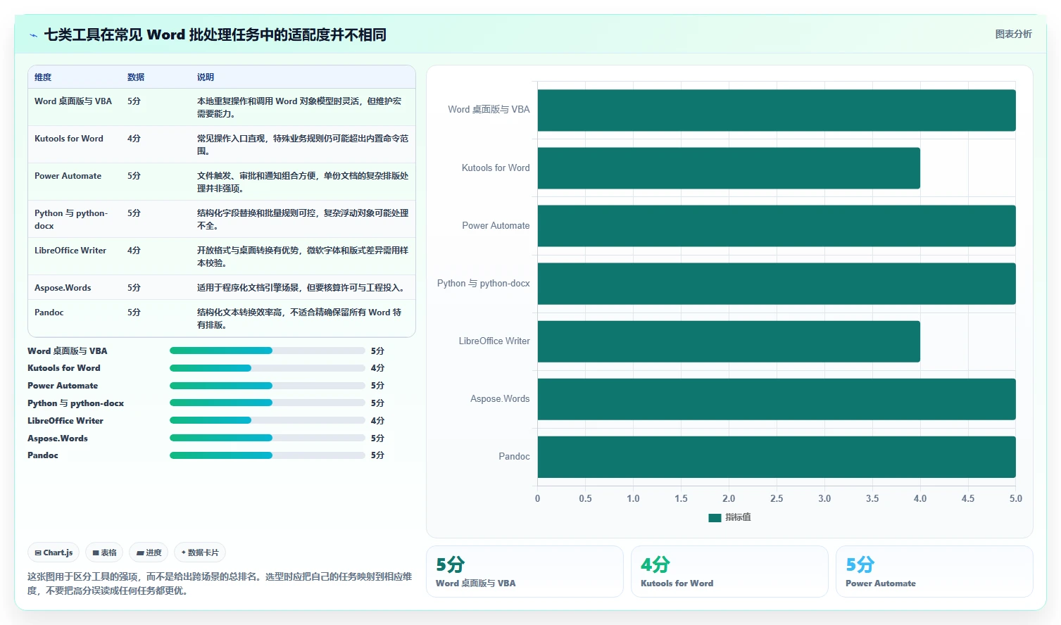This screenshot has height=625, width=1061.
Task: Click the 4分 score cell in Kutools table row
Action: coord(134,139)
